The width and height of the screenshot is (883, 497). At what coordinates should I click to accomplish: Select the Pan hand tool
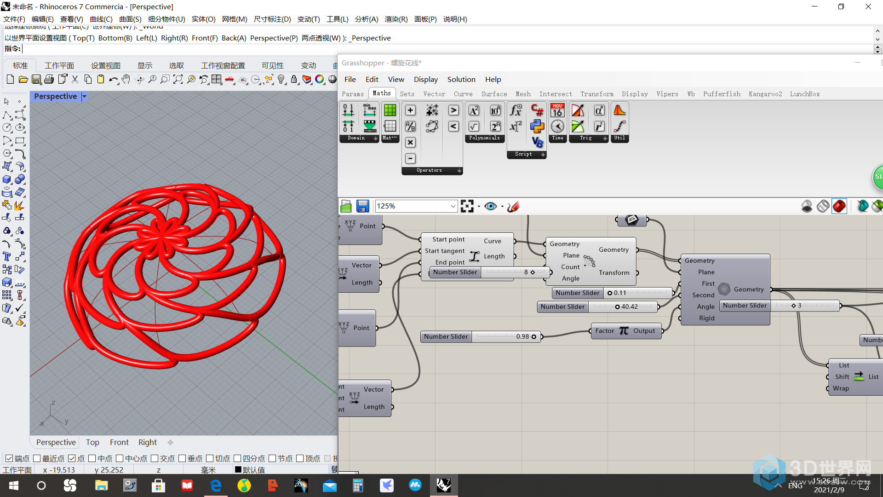pos(126,80)
